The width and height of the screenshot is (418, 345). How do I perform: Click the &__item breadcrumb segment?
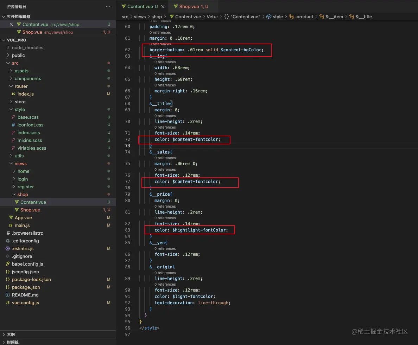click(331, 17)
